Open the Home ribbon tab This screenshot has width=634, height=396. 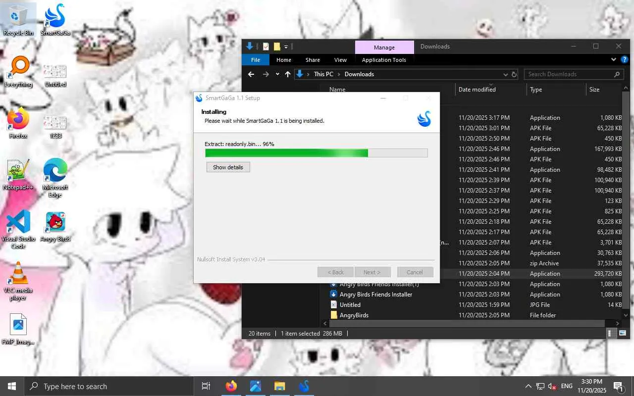(x=284, y=60)
